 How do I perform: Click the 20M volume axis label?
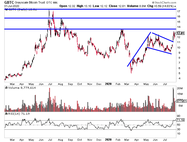(x=180, y=88)
